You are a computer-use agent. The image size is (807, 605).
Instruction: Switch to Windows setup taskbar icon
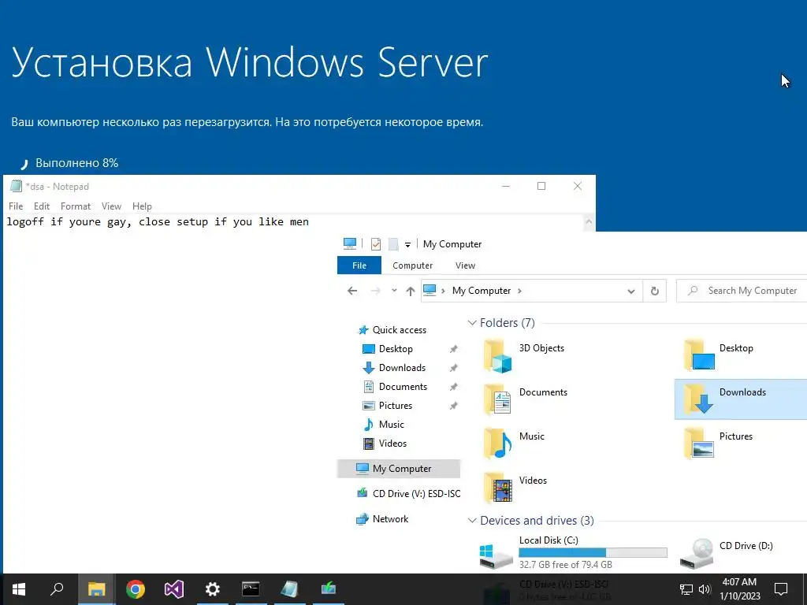coord(328,589)
